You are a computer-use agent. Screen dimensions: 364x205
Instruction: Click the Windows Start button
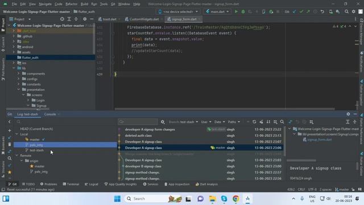coord(118,199)
